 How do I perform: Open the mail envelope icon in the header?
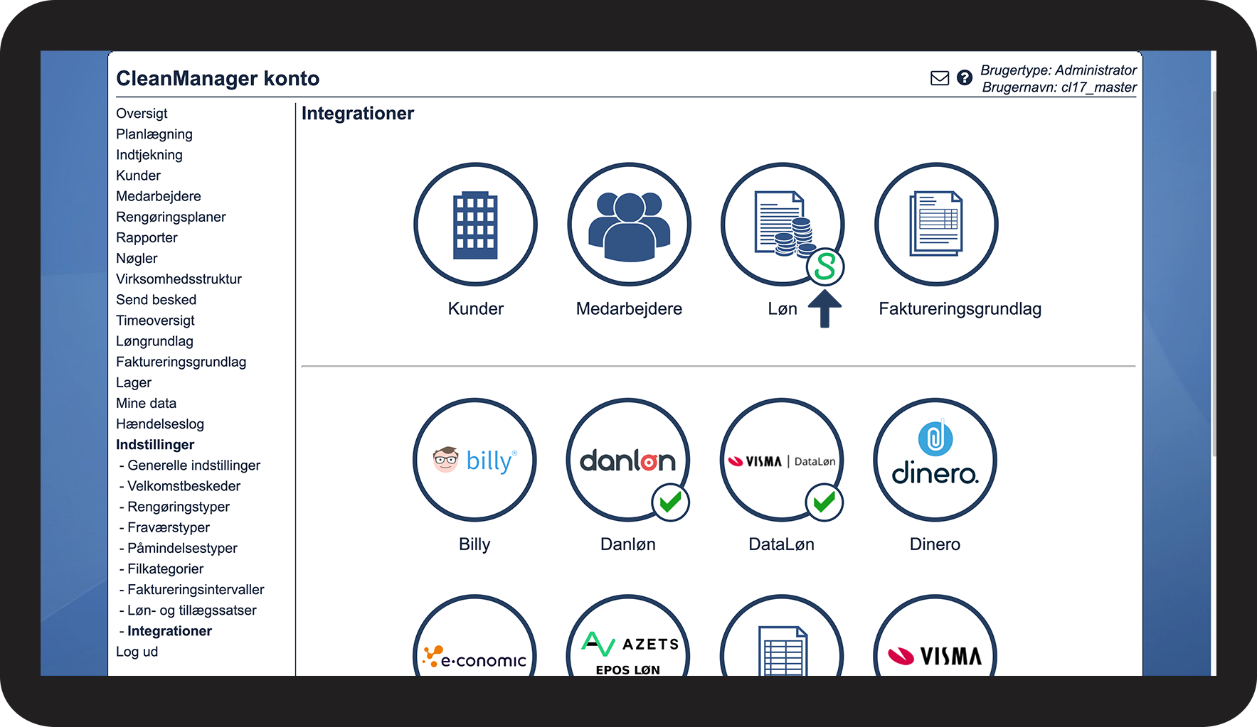tap(940, 78)
